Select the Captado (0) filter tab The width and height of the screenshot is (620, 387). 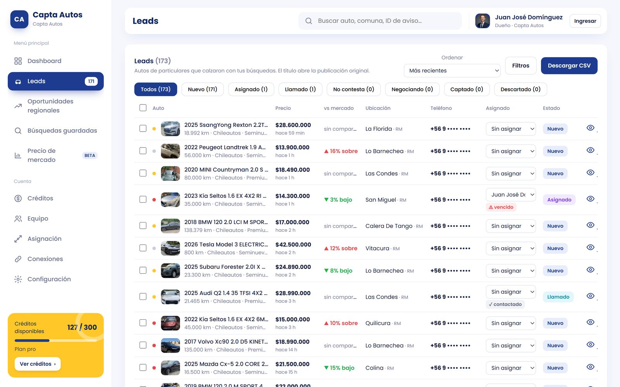click(467, 89)
